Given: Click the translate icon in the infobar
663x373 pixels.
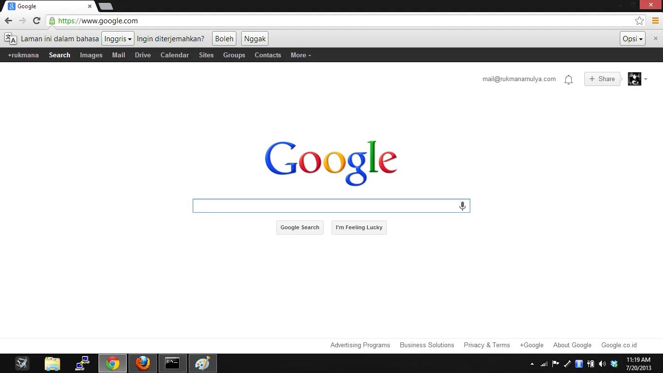Looking at the screenshot, I should [11, 39].
